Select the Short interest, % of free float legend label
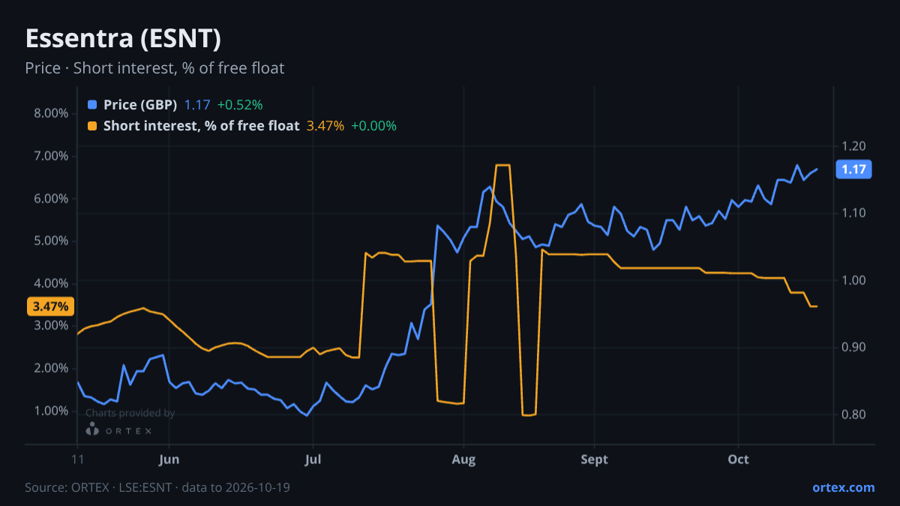The image size is (900, 506). point(201,126)
